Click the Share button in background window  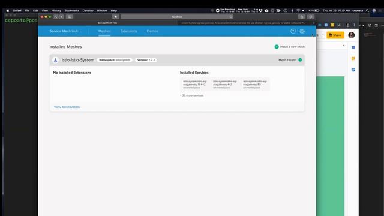(335, 35)
